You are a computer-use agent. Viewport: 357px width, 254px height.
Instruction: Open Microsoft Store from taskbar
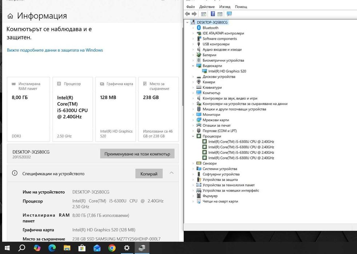click(82, 248)
